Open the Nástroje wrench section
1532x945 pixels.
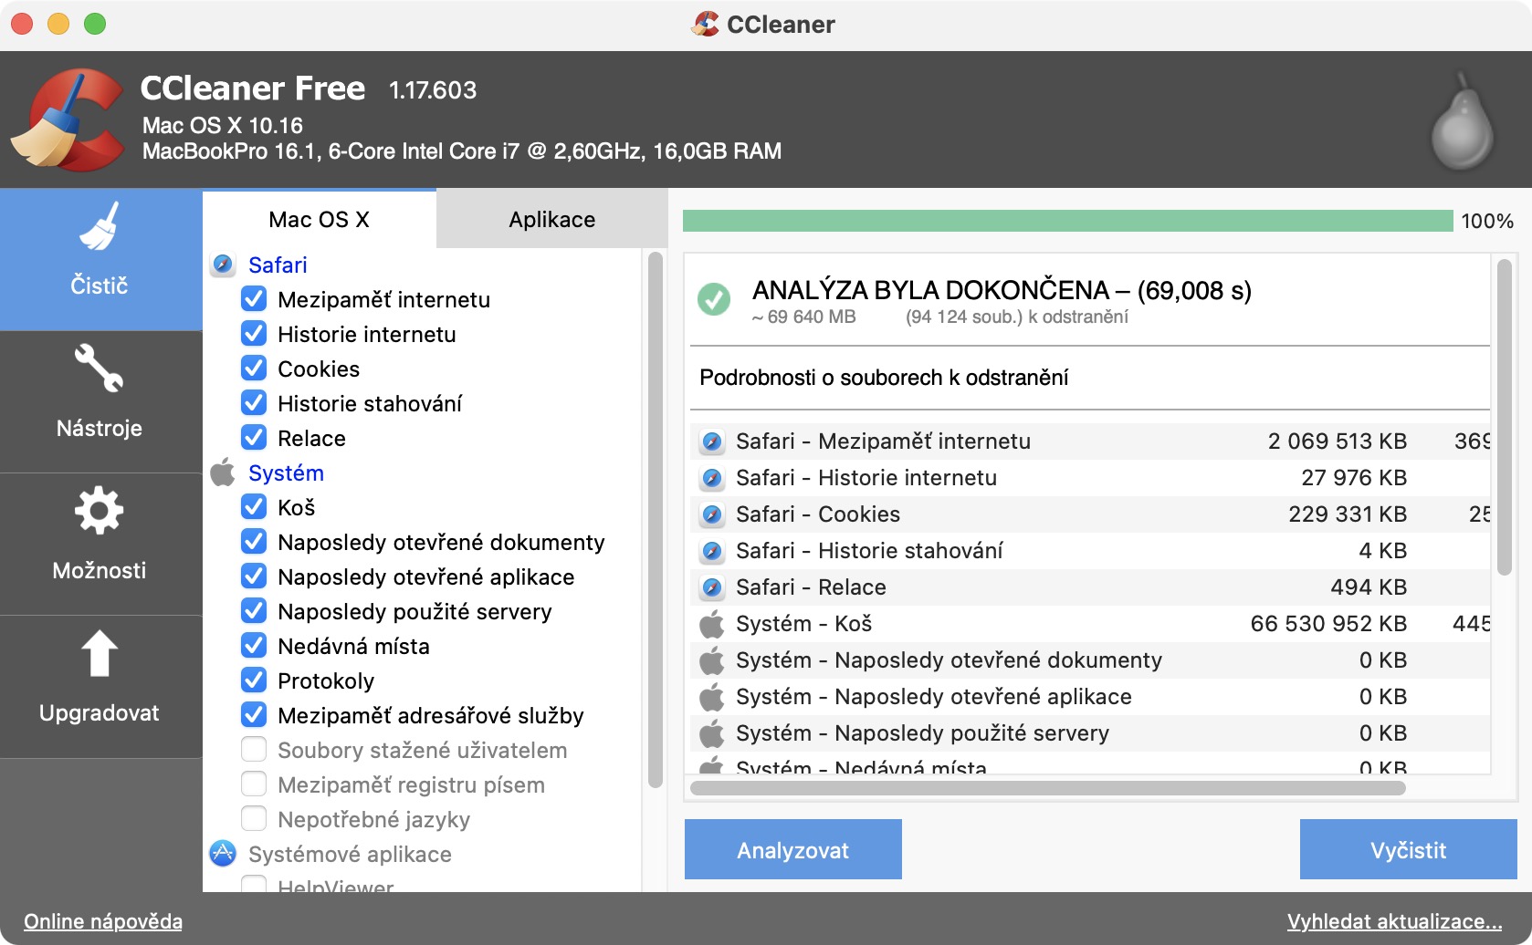tap(100, 400)
